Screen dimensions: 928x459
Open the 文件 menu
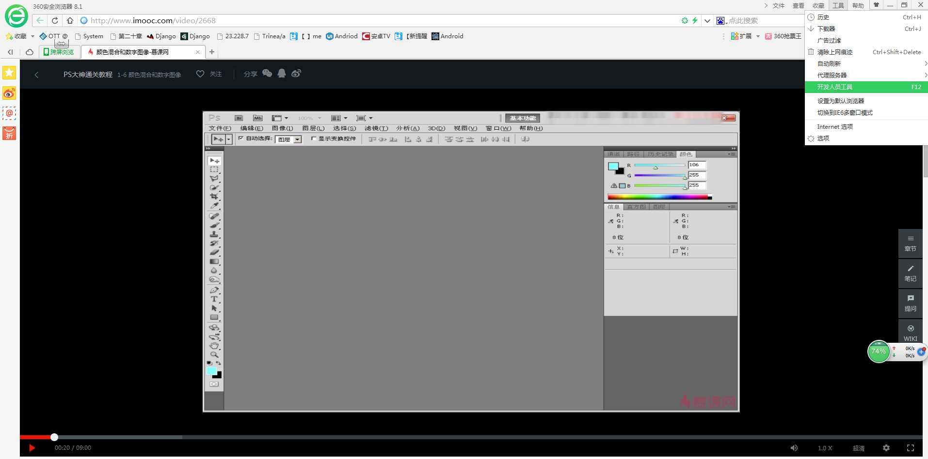(779, 5)
